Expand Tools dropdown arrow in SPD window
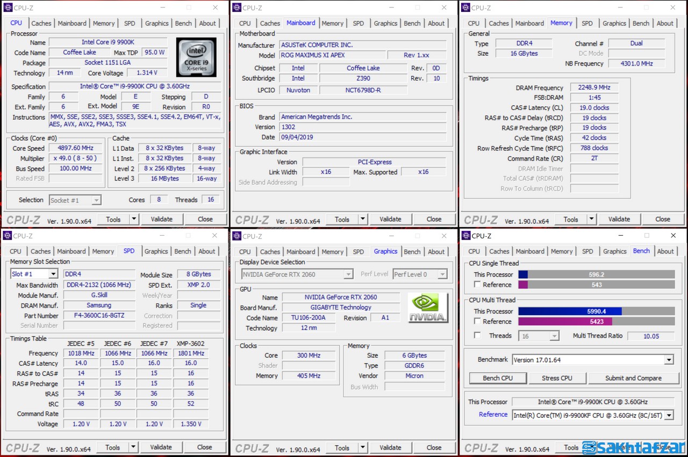Image resolution: width=688 pixels, height=457 pixels. (133, 447)
